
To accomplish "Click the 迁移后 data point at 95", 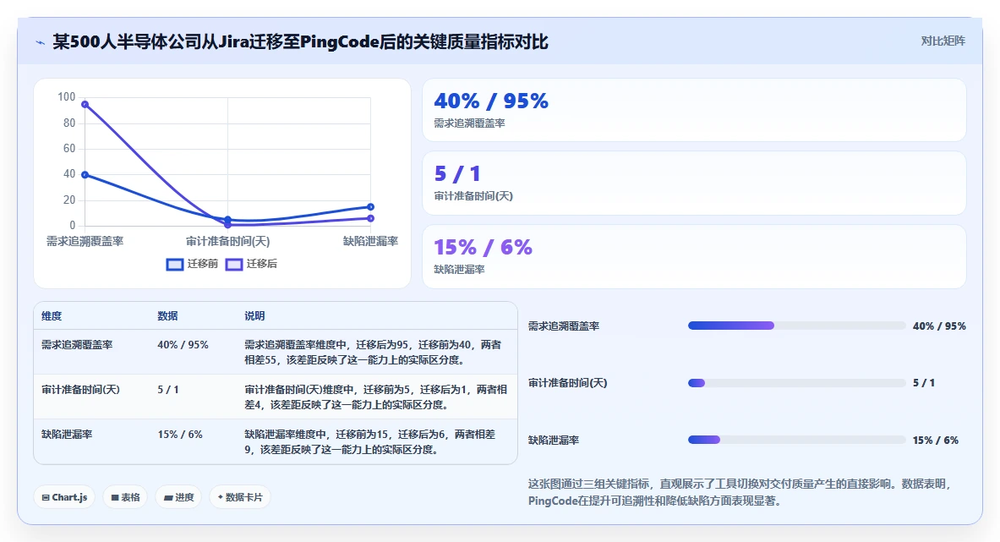I will (x=85, y=105).
